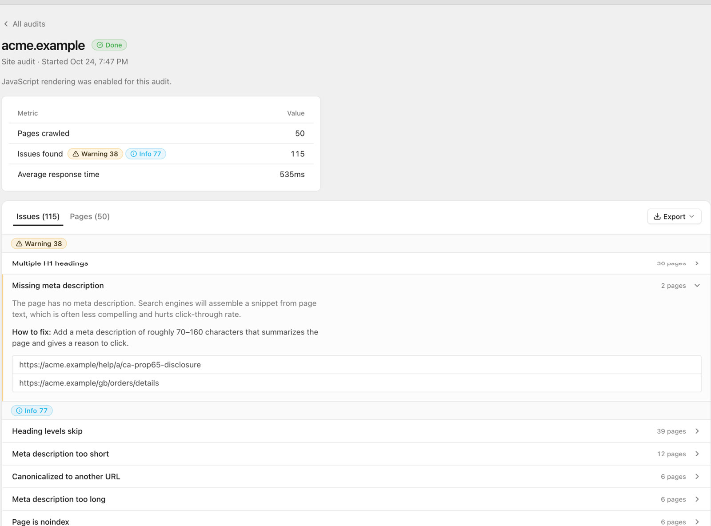This screenshot has height=526, width=711.
Task: Open the ca-prop65-disclosure URL
Action: pos(356,365)
